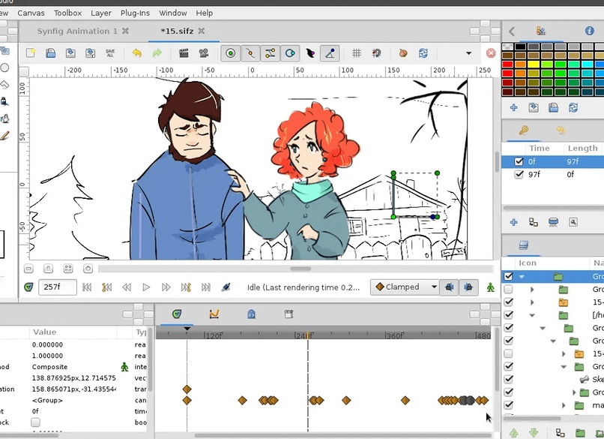Click the duplicate keyframe icon

click(x=534, y=222)
